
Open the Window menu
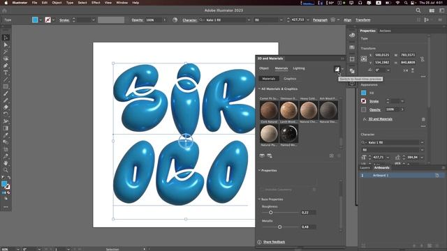pyautogui.click(x=122, y=3)
